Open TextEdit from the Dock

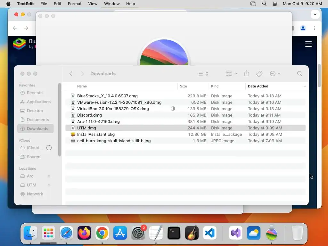coord(156,233)
